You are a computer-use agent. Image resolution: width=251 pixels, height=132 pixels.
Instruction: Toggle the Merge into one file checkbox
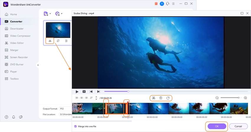coord(76,126)
